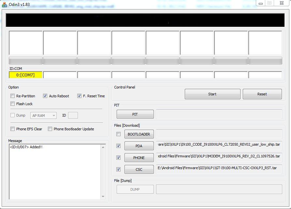Image resolution: width=291 pixels, height=209 pixels.
Task: Click the Odin3 app icon in title bar
Action: 4,5
